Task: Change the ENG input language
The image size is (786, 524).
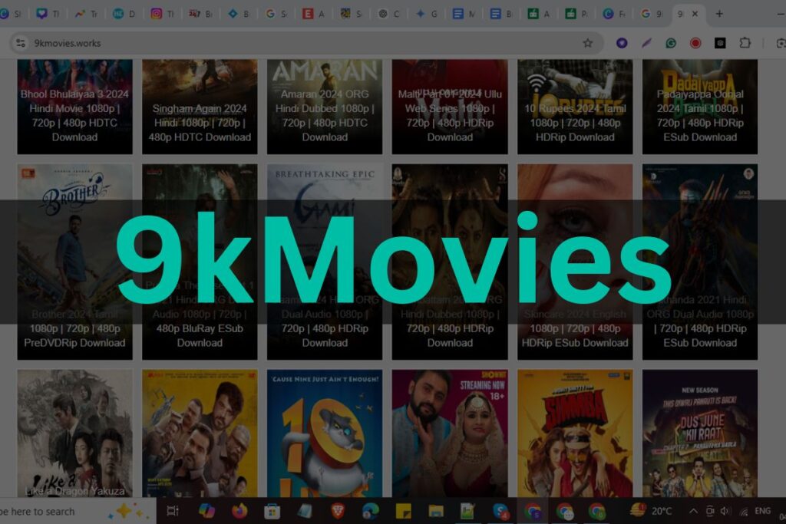Action: [762, 511]
